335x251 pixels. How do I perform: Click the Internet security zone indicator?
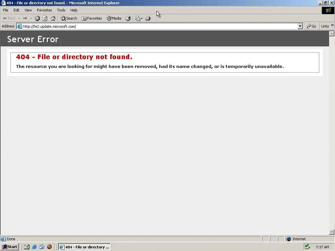(296, 239)
